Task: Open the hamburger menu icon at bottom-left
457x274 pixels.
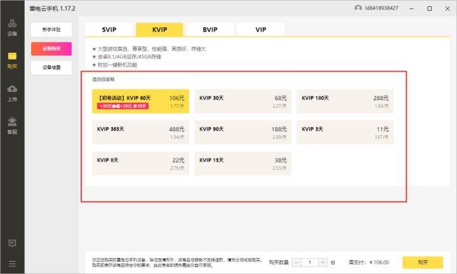Action: [x=12, y=264]
